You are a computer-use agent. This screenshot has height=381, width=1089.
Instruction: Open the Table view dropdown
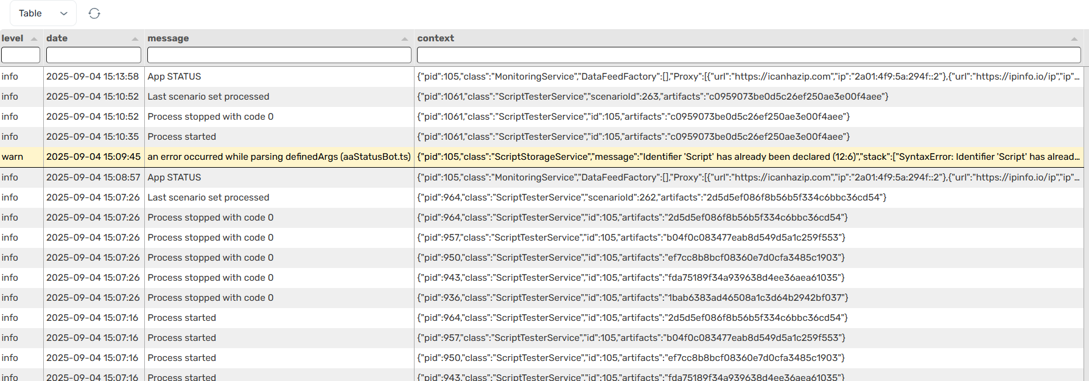(x=43, y=13)
